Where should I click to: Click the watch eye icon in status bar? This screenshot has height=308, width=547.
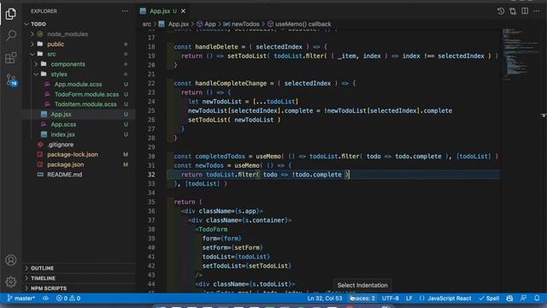[x=45, y=299]
